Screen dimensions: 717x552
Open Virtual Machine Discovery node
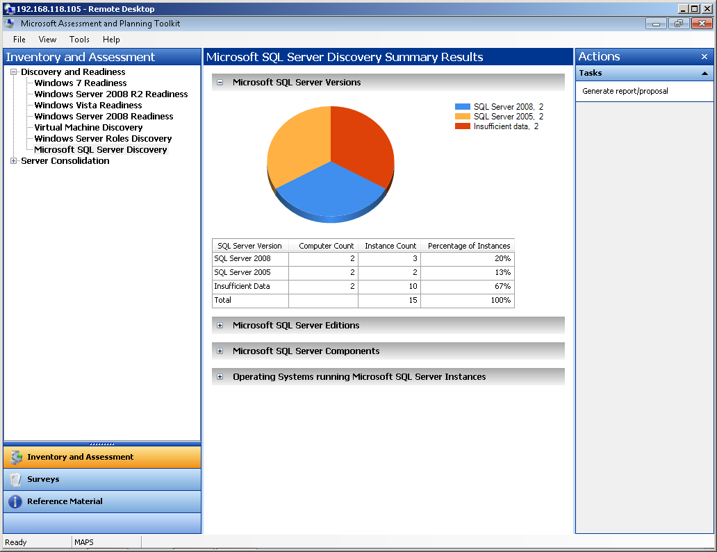point(88,128)
